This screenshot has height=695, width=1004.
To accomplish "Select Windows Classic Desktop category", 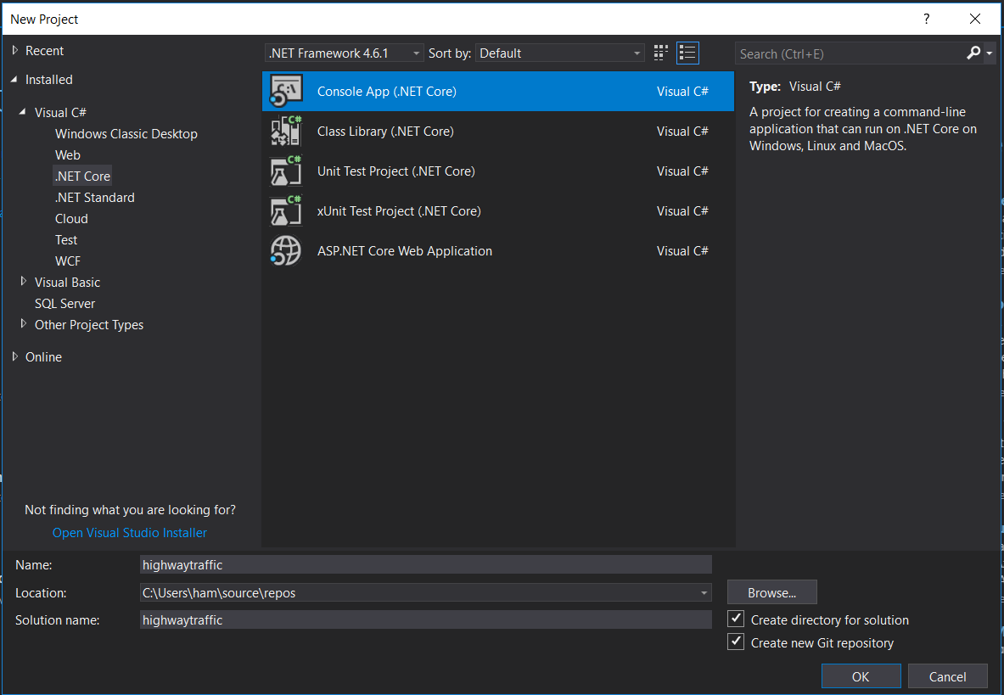I will (126, 134).
